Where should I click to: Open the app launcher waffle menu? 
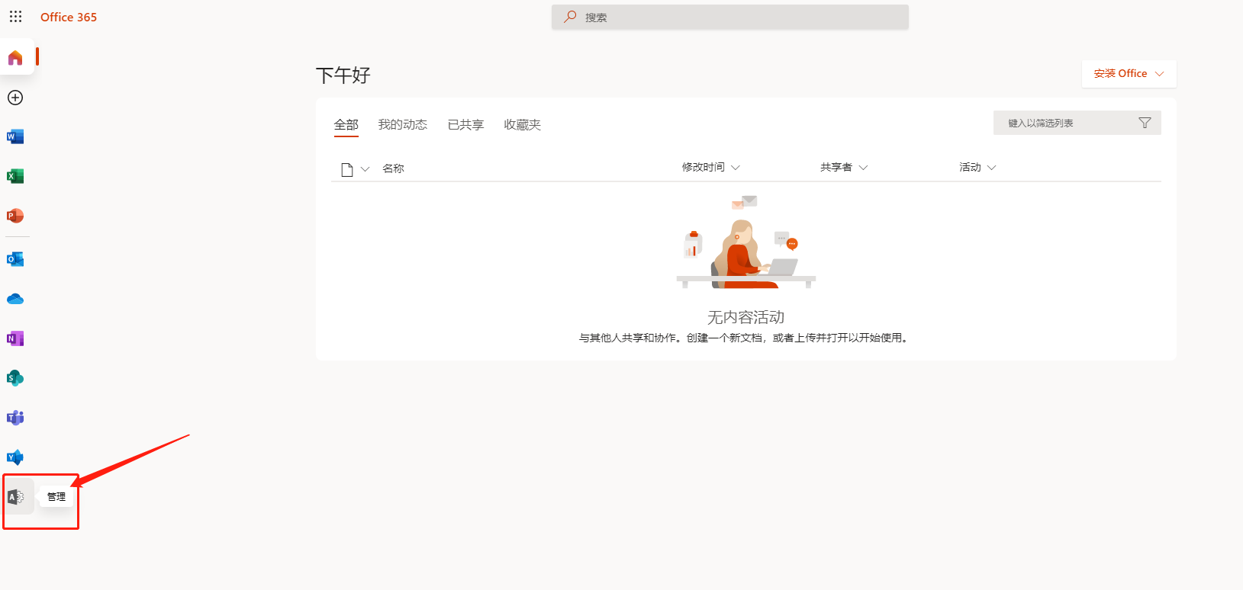(15, 17)
